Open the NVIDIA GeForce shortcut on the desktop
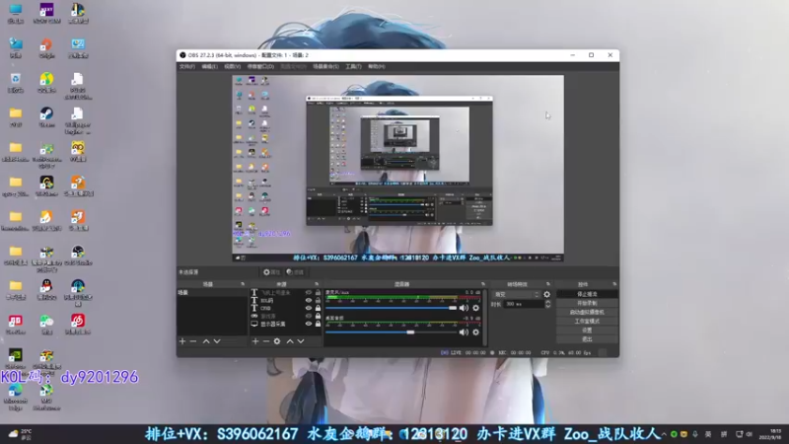This screenshot has height=444, width=789. (x=15, y=359)
